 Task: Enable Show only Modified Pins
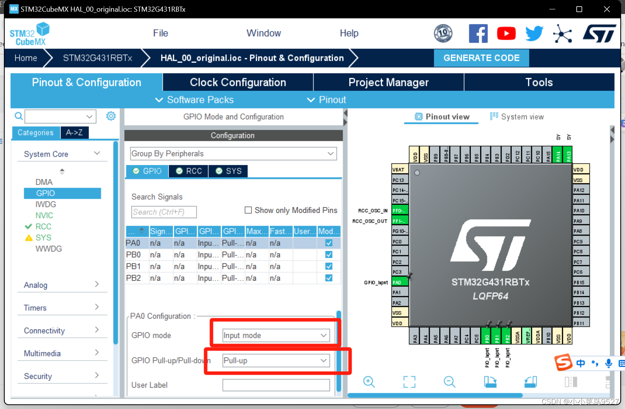coord(248,210)
